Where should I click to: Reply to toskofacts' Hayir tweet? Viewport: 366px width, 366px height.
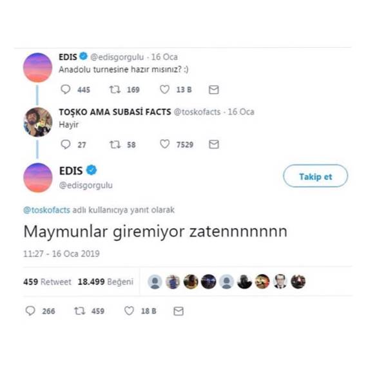66,144
